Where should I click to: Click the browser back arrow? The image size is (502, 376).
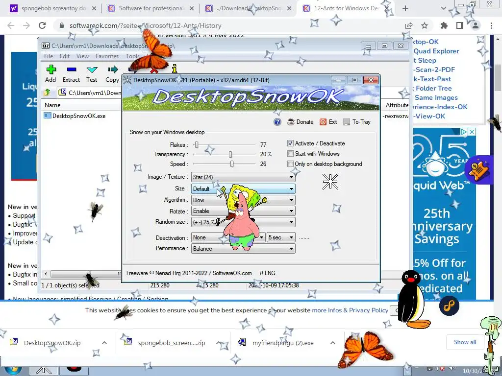[x=11, y=25]
